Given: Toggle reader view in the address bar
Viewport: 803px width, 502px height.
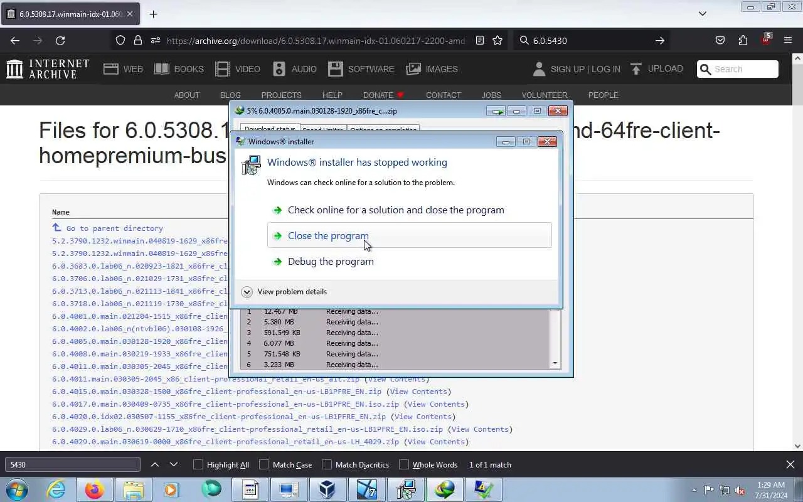Looking at the screenshot, I should click(x=480, y=40).
